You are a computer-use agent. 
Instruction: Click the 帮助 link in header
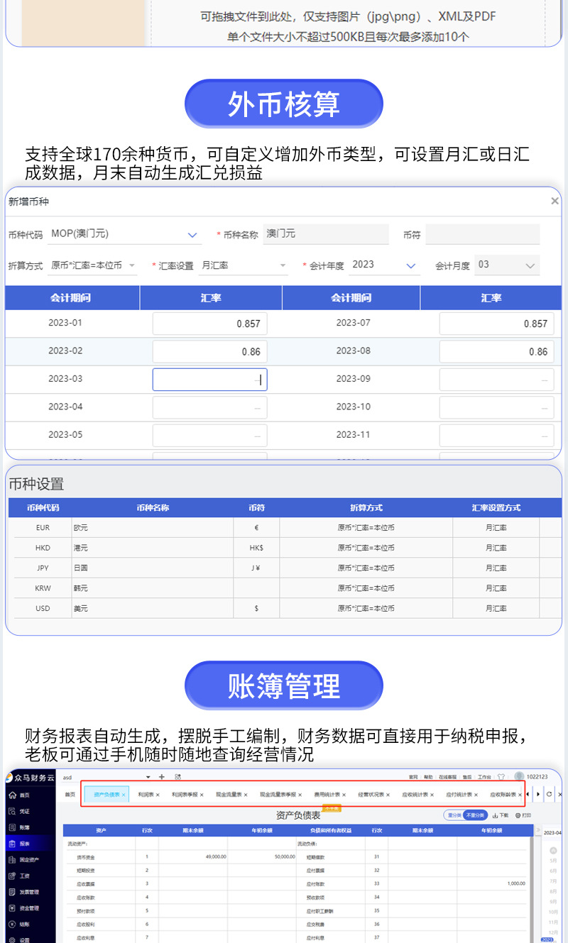[x=428, y=777]
